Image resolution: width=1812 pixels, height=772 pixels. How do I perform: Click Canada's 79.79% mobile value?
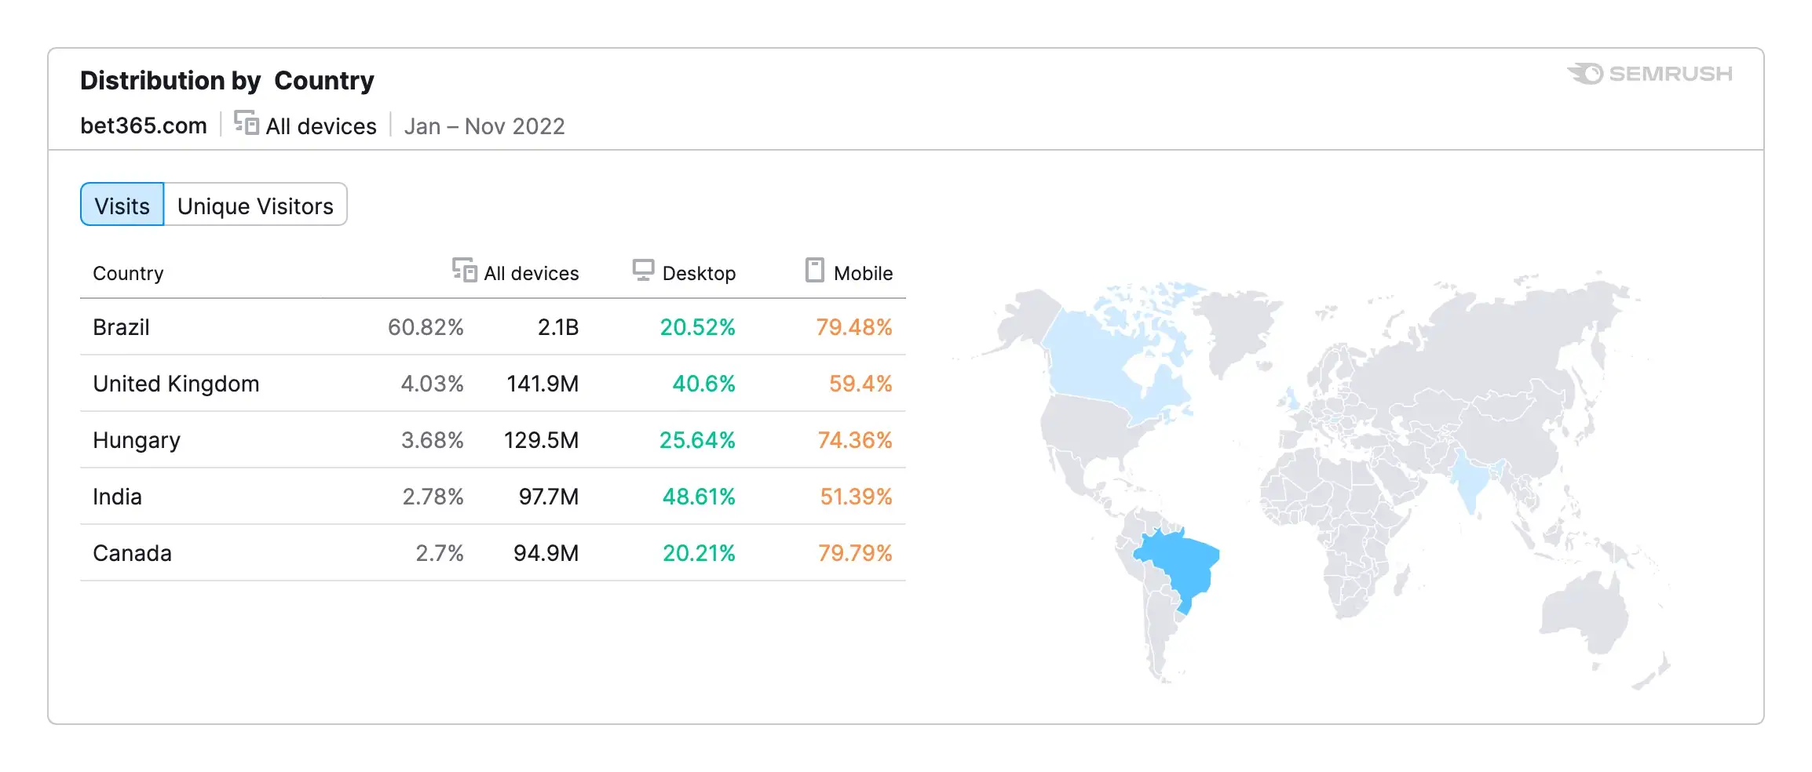point(855,553)
